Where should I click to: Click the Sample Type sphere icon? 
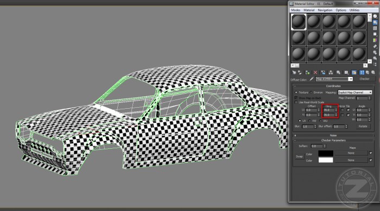click(x=375, y=16)
